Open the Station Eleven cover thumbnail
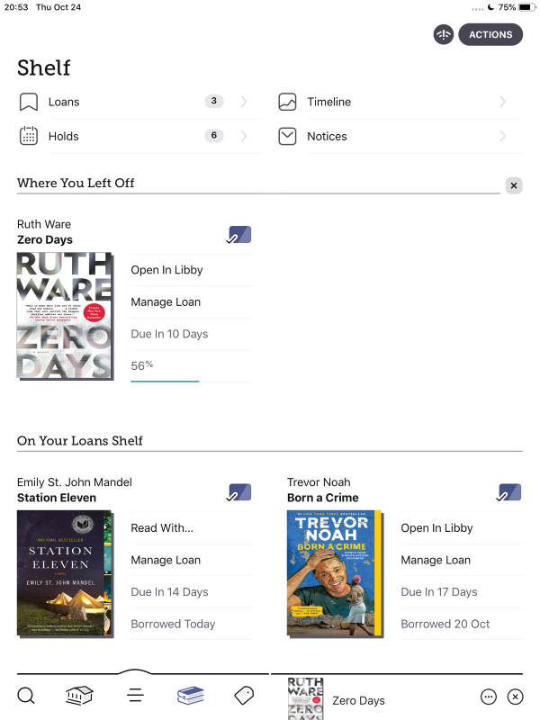Image resolution: width=540 pixels, height=720 pixels. click(64, 573)
